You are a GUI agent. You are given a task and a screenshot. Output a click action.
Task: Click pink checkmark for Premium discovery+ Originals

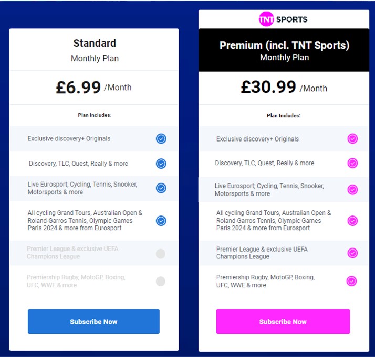coord(352,139)
